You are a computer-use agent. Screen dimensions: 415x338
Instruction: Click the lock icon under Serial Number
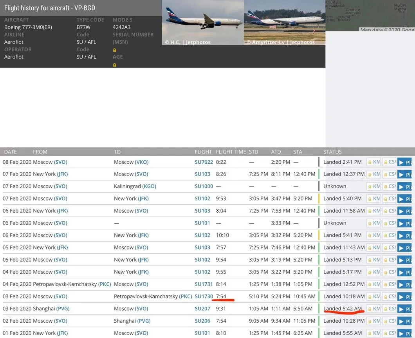pyautogui.click(x=114, y=50)
